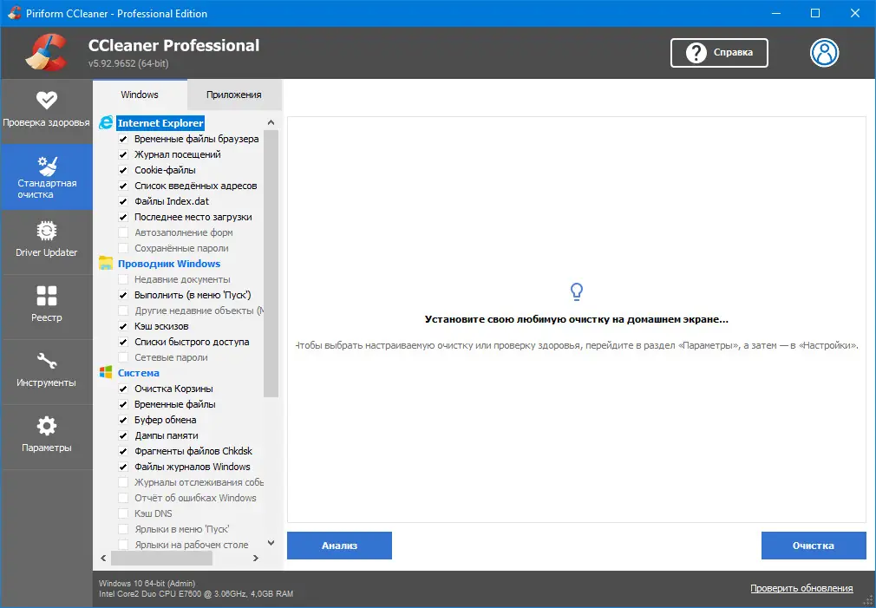The image size is (876, 608).
Task: Select Стандартная очистка in the sidebar
Action: [x=47, y=176]
